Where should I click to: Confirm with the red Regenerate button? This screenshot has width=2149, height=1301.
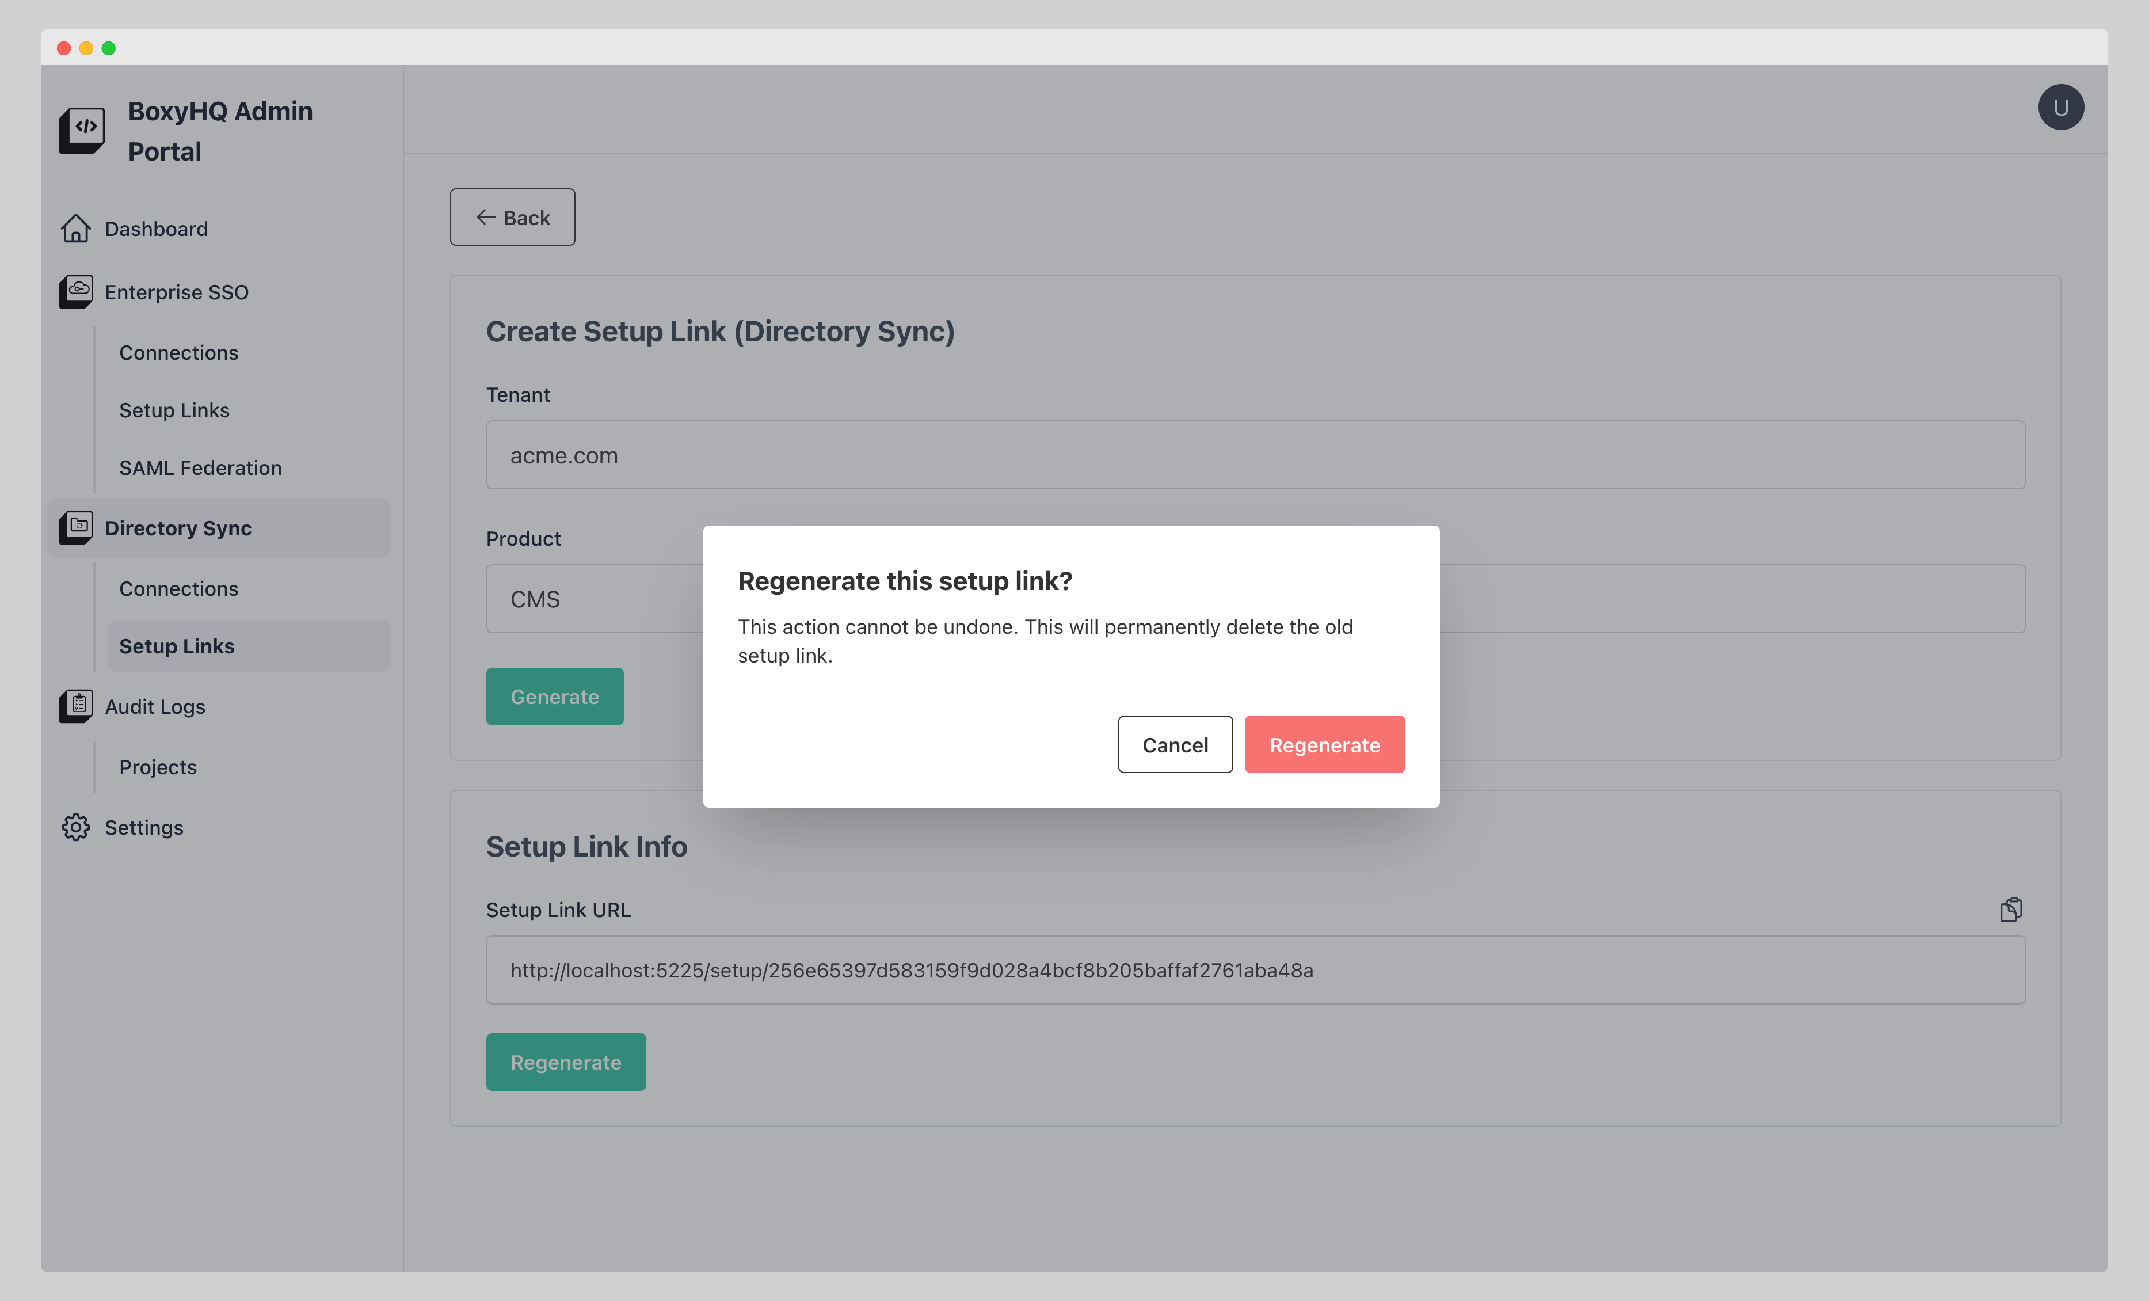1325,744
